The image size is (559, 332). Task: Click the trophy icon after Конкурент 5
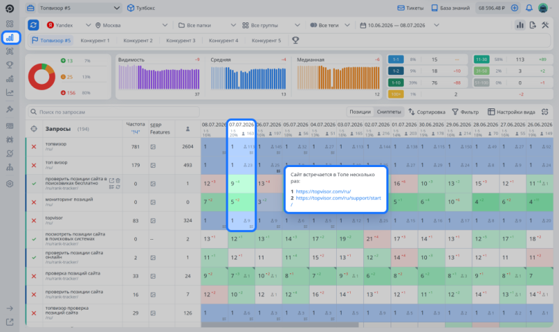tap(296, 41)
